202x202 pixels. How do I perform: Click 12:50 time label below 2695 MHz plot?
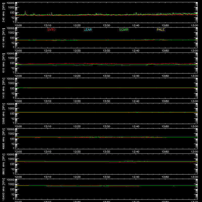click(165, 127)
